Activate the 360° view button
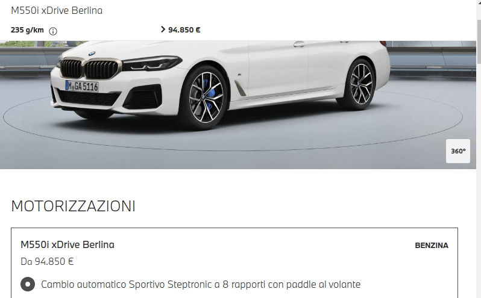The width and height of the screenshot is (481, 298). (458, 151)
